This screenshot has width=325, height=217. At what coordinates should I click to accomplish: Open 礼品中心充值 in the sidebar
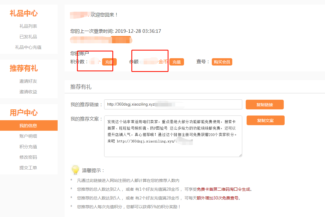tap(28, 47)
